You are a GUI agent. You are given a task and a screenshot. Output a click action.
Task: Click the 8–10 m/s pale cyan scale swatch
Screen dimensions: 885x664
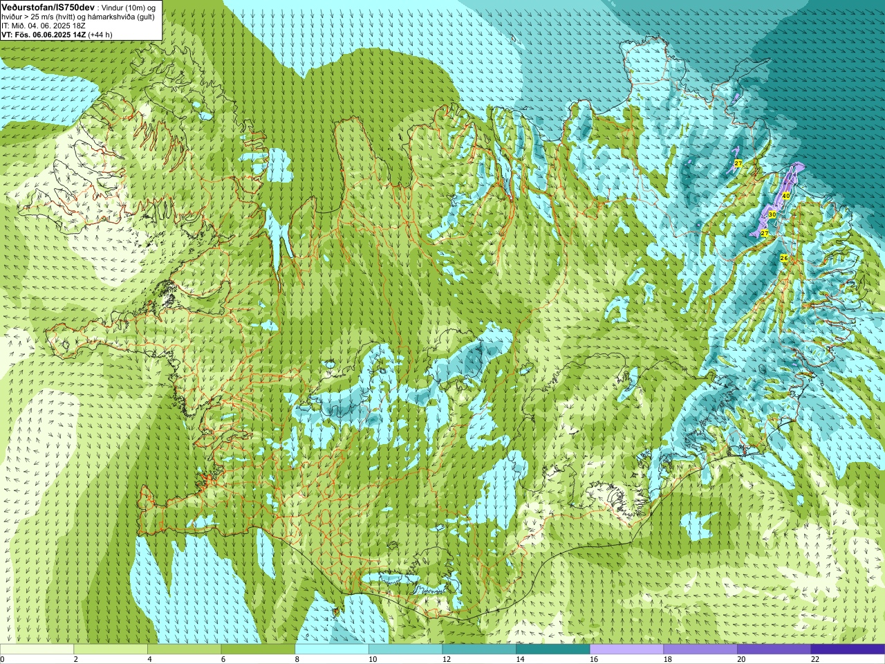coord(332,649)
